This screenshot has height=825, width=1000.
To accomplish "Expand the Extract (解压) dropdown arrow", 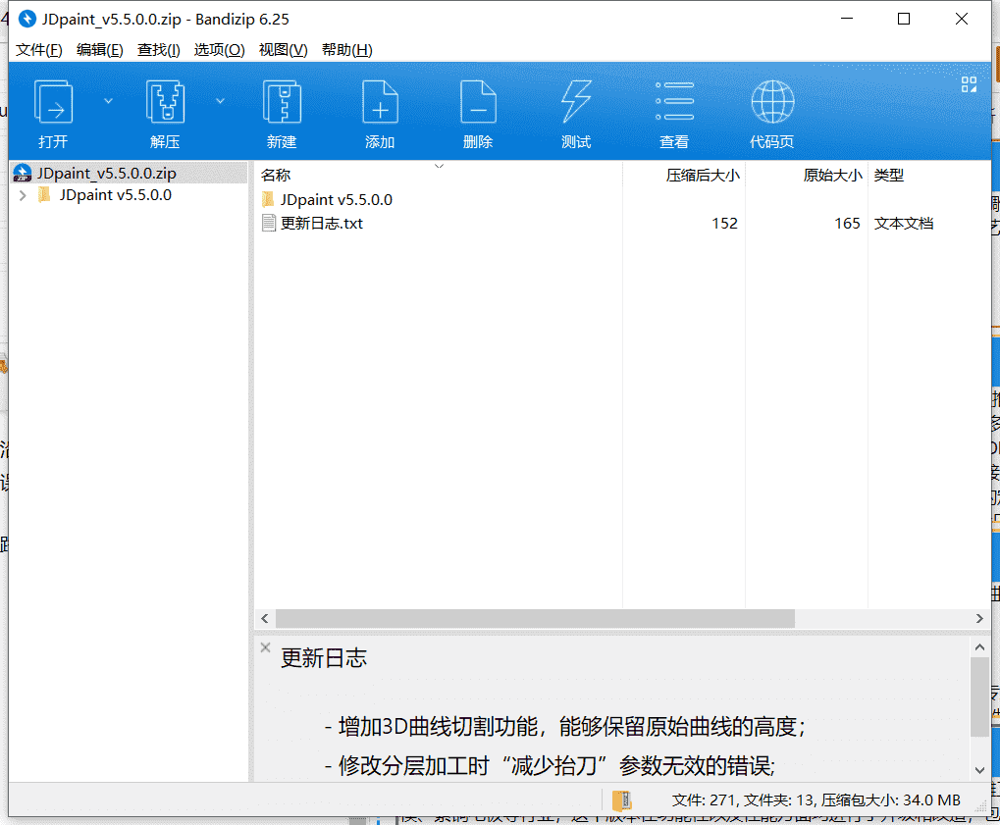I will pos(220,101).
